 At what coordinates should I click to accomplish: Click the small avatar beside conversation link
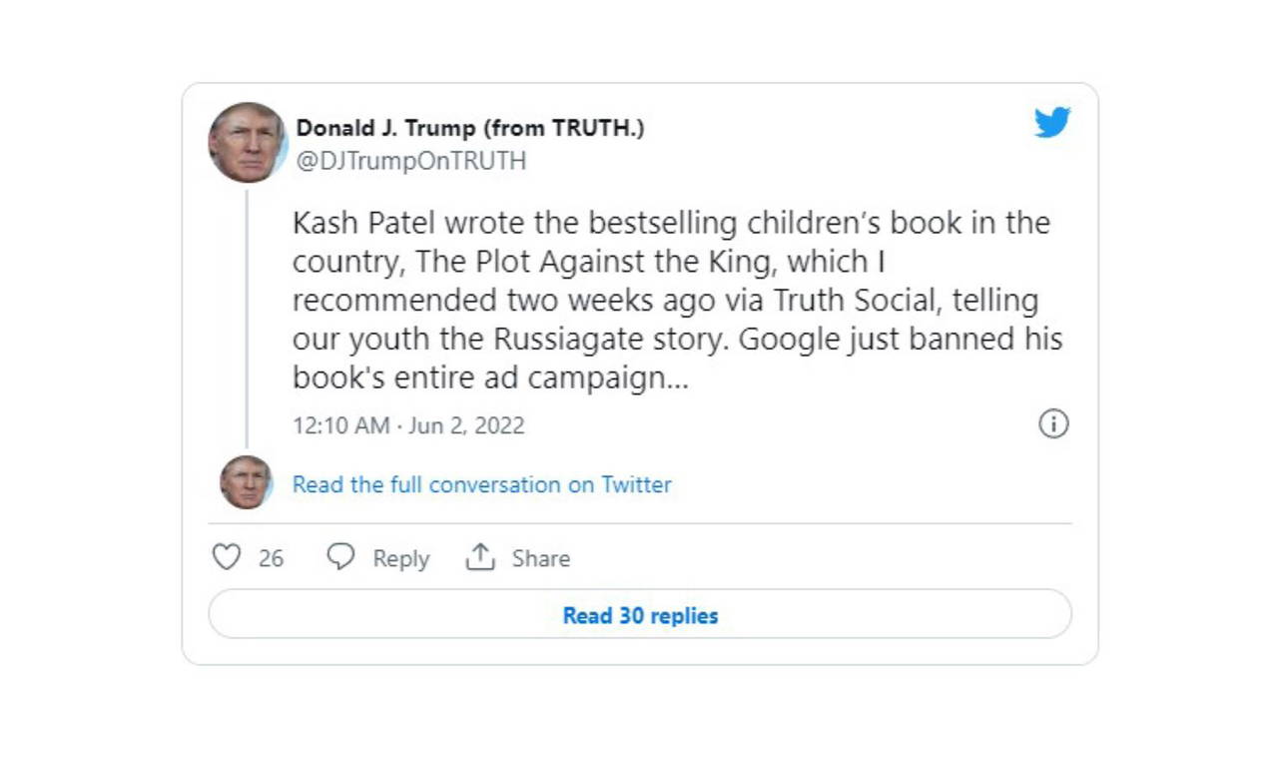point(246,482)
